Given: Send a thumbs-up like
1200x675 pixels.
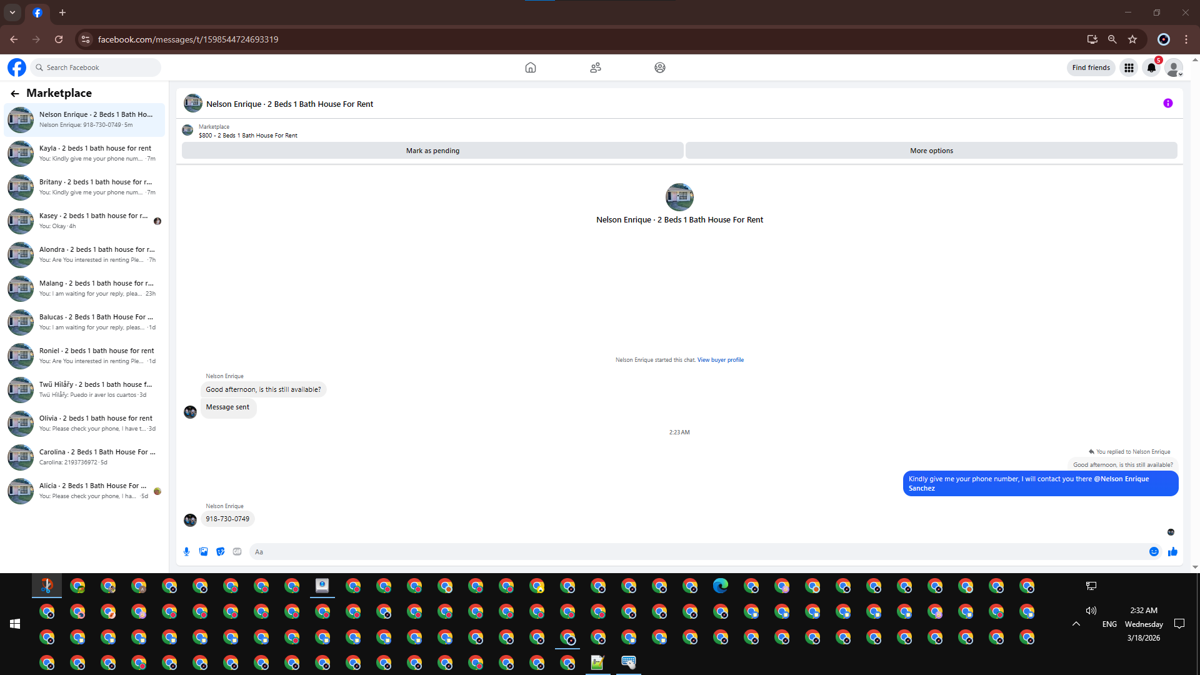Looking at the screenshot, I should (x=1172, y=552).
